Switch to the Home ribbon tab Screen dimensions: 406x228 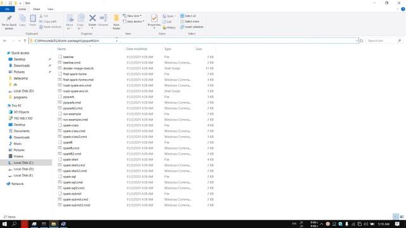(x=22, y=9)
